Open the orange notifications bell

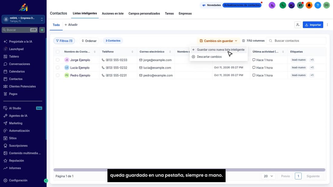(309, 5)
